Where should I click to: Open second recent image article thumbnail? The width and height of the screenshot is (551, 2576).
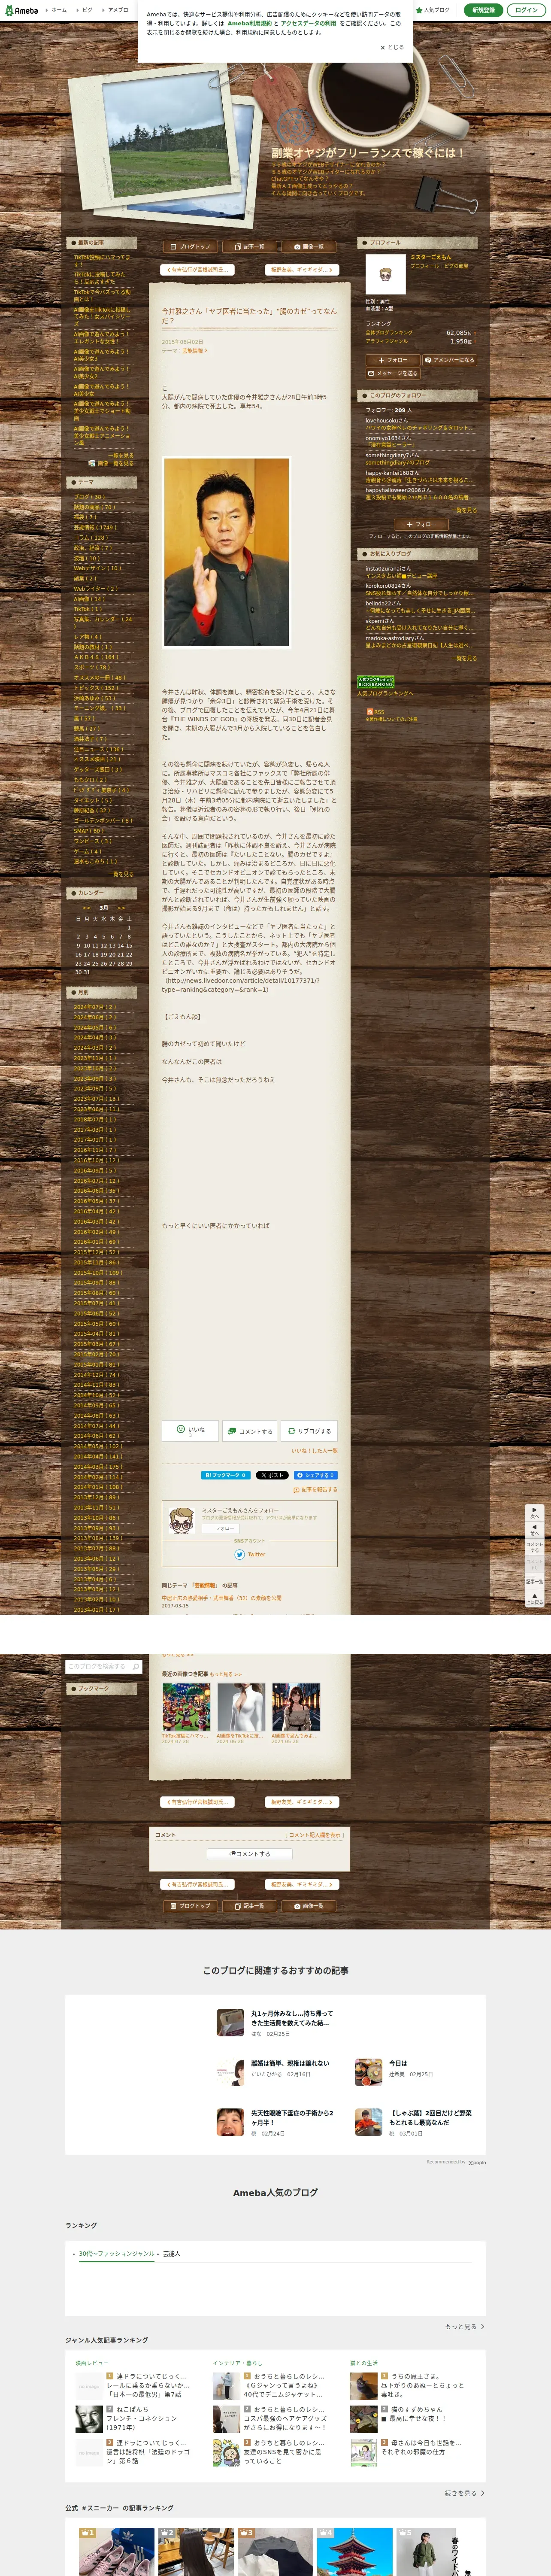[241, 1707]
